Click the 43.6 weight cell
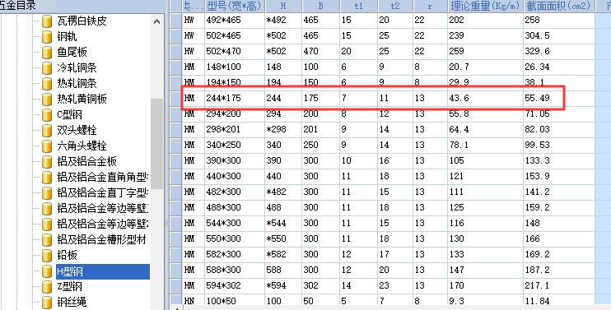The width and height of the screenshot is (611, 310). click(x=485, y=98)
